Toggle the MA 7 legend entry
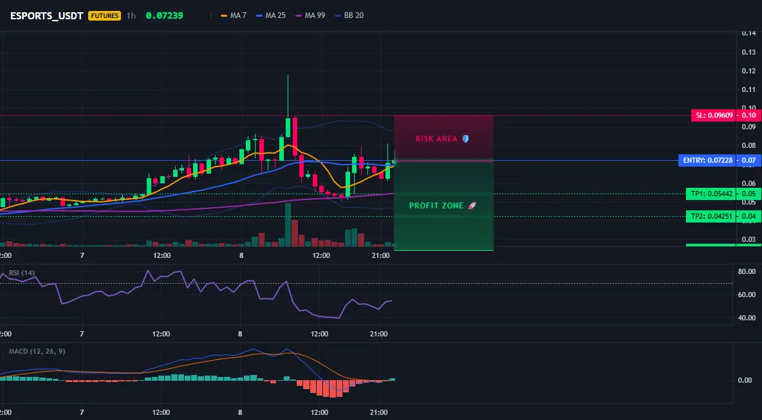The height and width of the screenshot is (420, 762). [234, 15]
